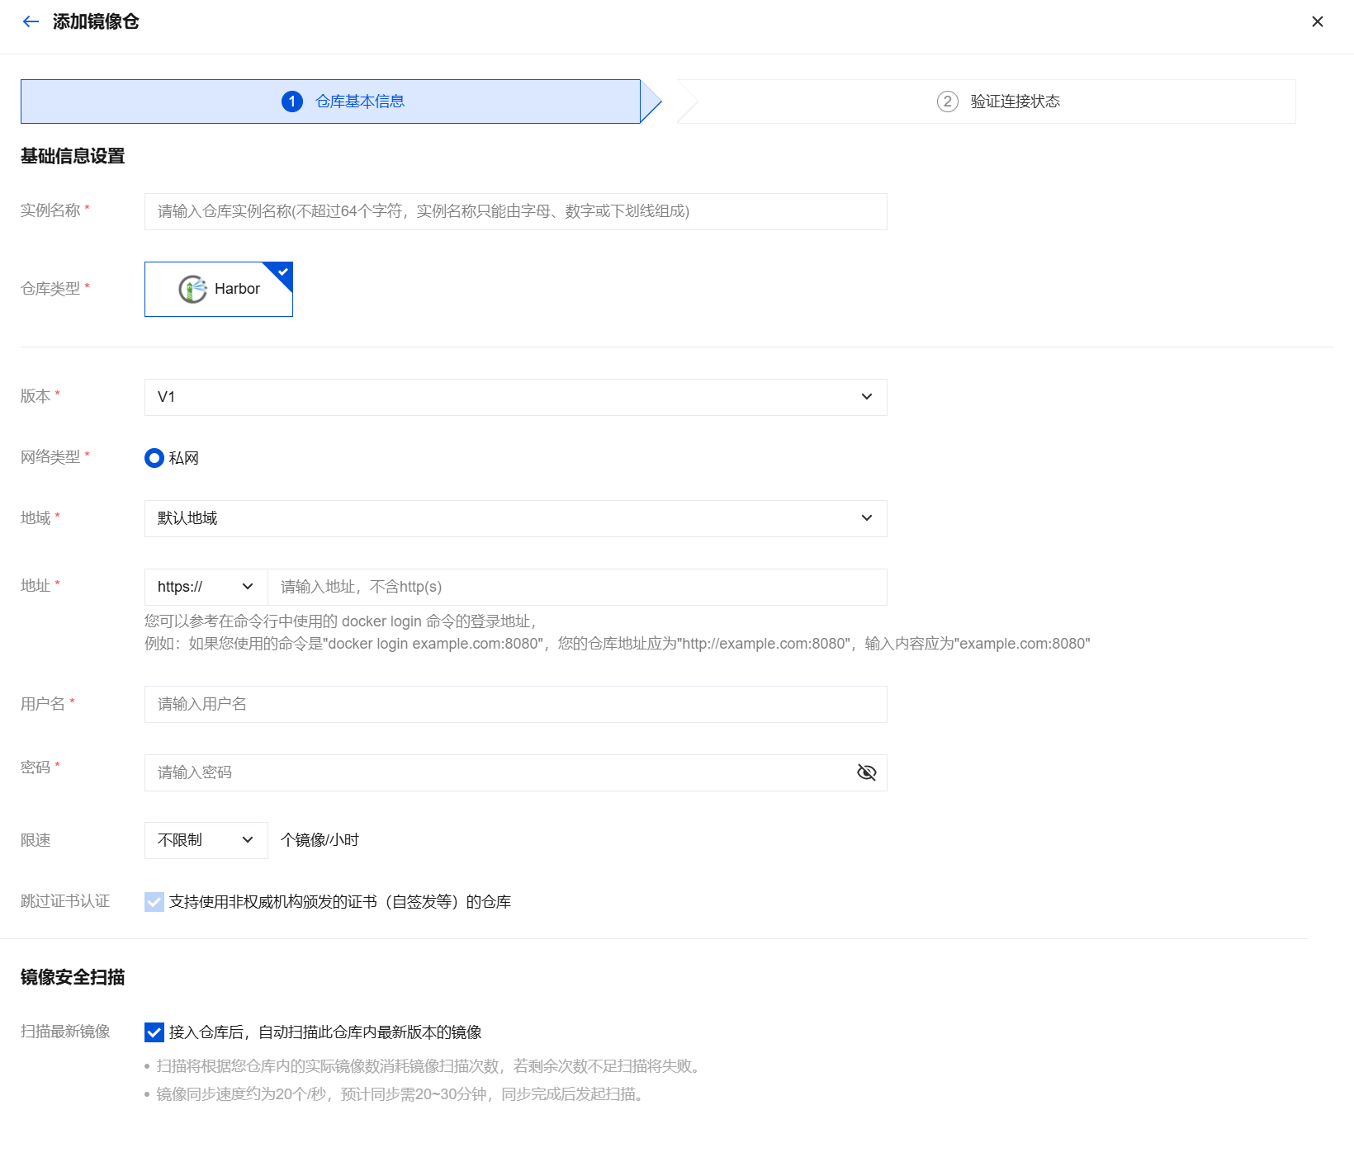This screenshot has width=1354, height=1176.
Task: Close the add image registry panel
Action: [1317, 22]
